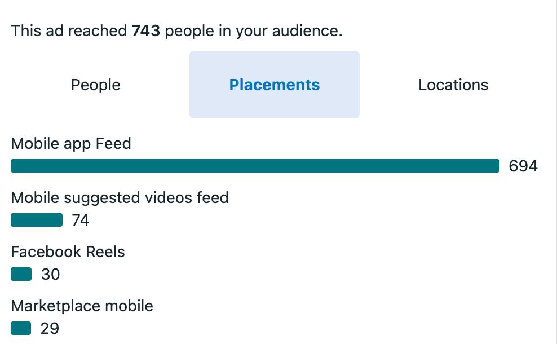The width and height of the screenshot is (557, 344).
Task: Click the 30 reach value
Action: (50, 274)
